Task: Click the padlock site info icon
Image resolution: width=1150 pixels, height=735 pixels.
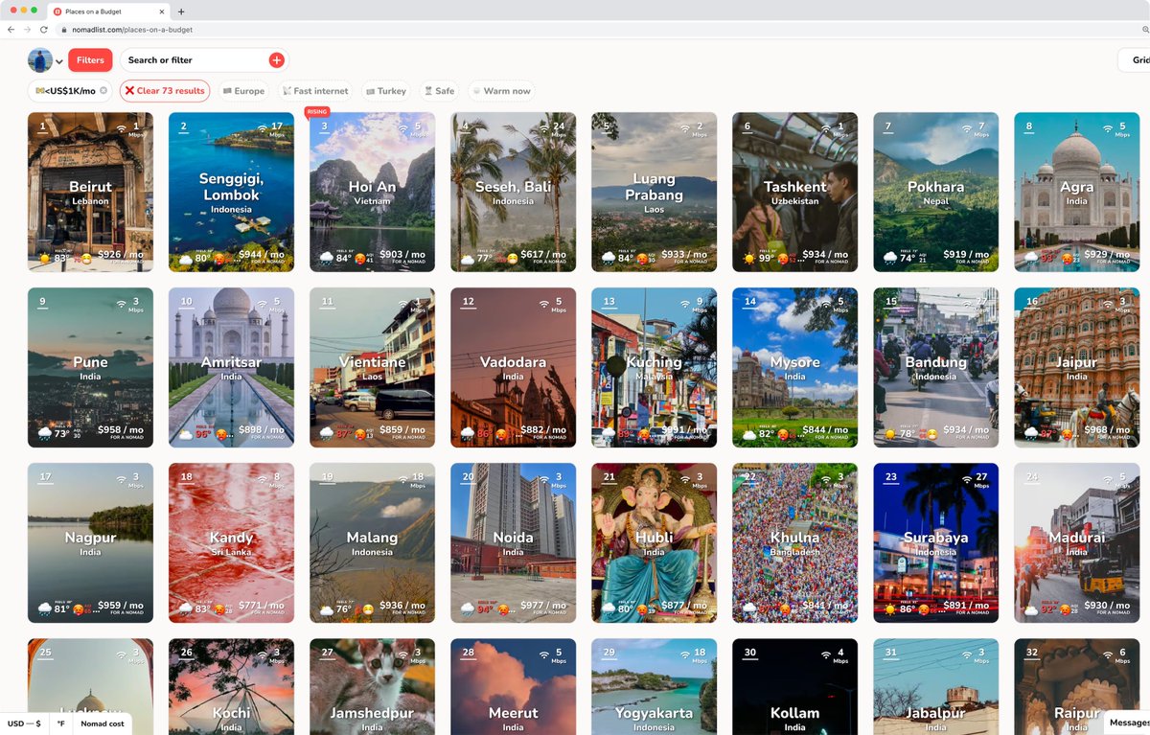Action: tap(65, 30)
